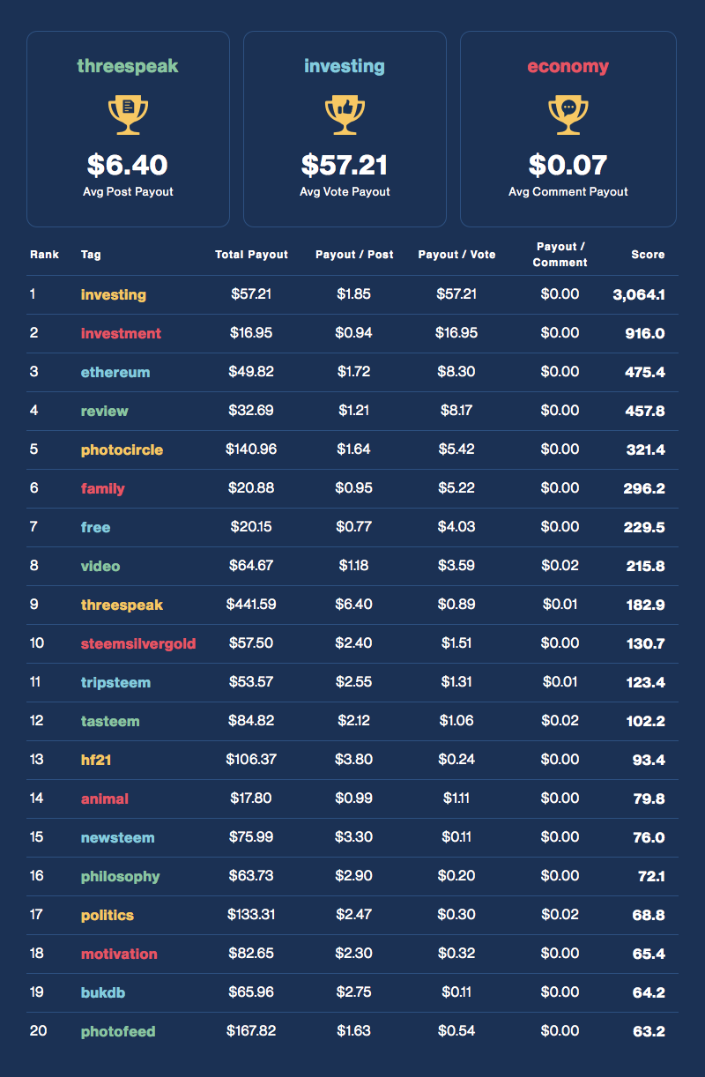Open the tripsteem tag link
Screen dimensions: 705x1077
click(115, 682)
